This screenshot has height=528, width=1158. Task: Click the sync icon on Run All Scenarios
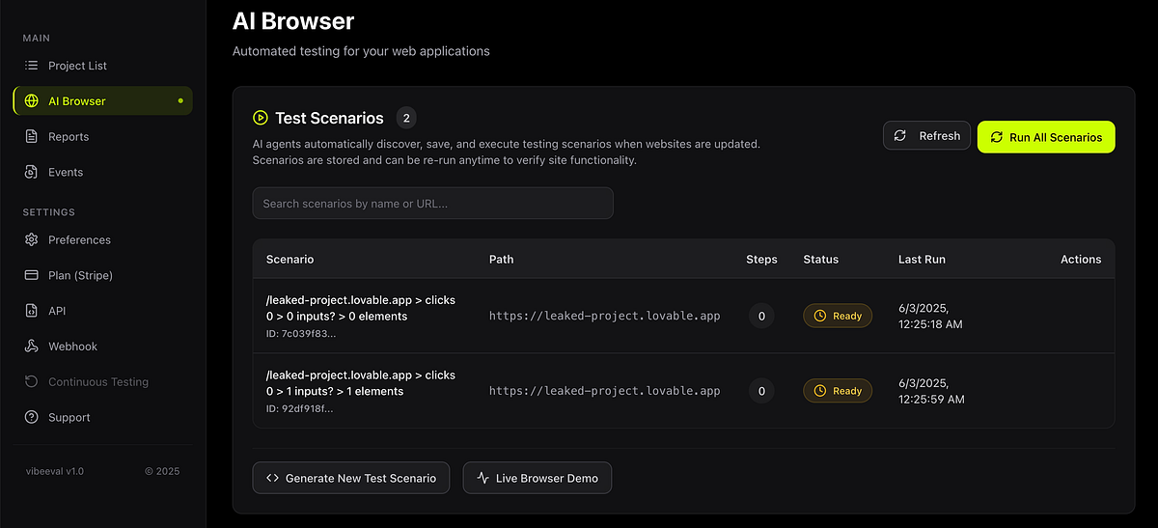point(997,137)
